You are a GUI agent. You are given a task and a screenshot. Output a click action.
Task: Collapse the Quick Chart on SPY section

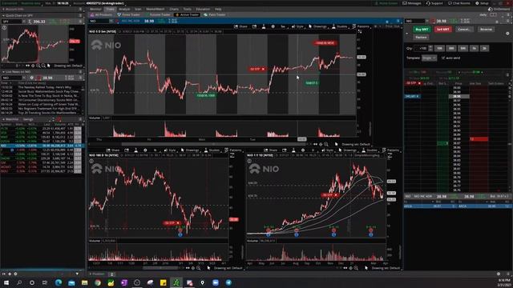(3, 15)
